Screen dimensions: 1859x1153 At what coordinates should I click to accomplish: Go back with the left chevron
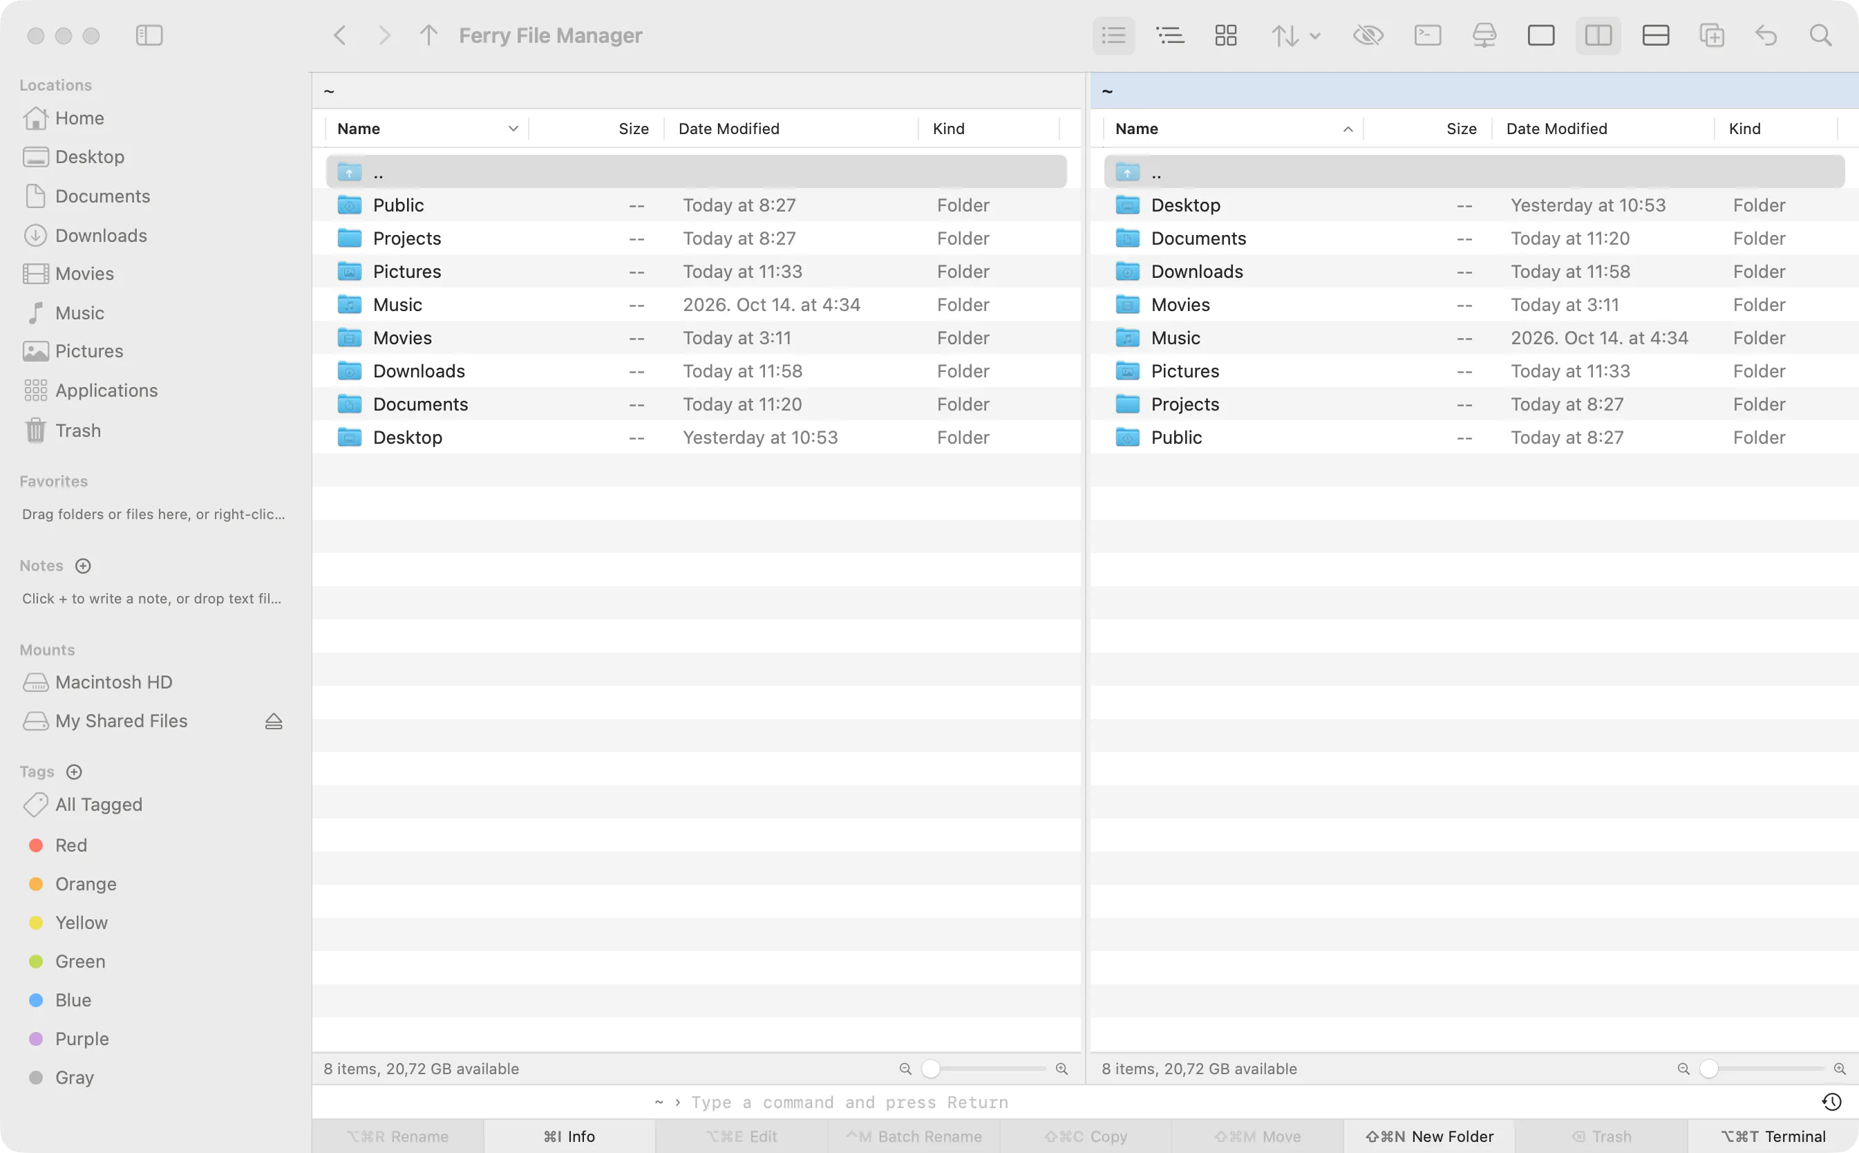(340, 35)
